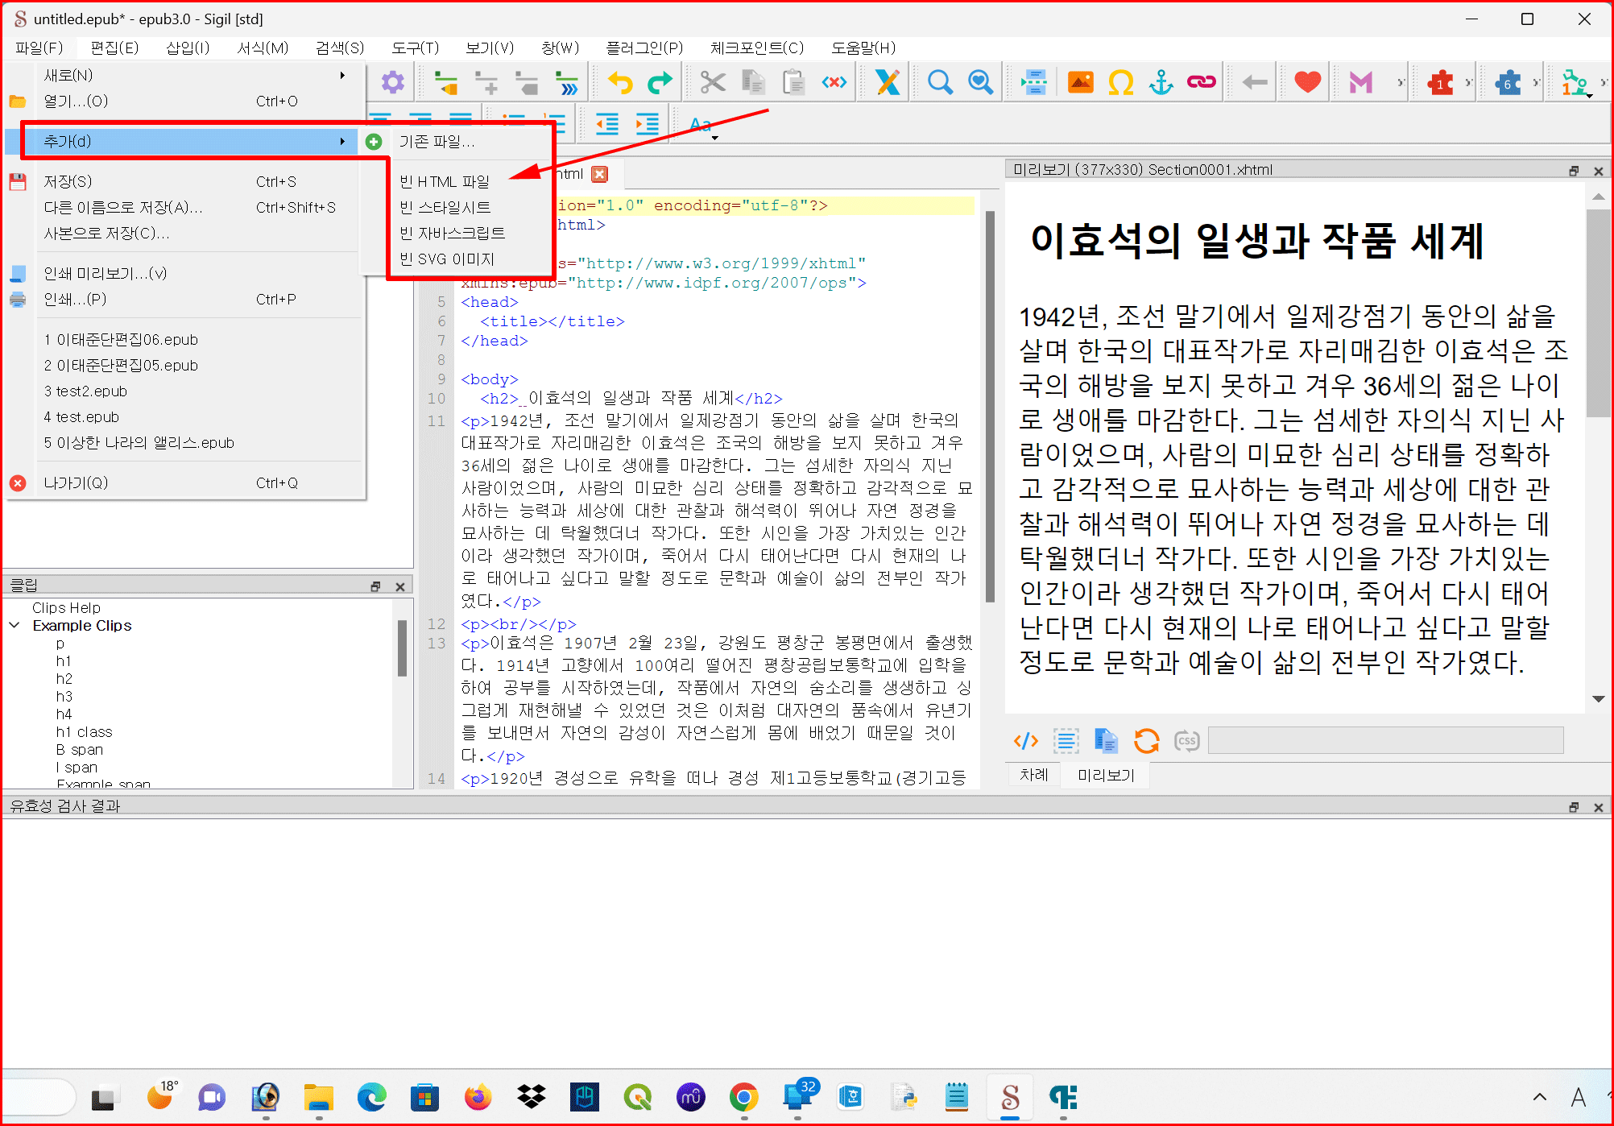Click the anchor insert ID icon
The width and height of the screenshot is (1614, 1126).
tap(1161, 82)
